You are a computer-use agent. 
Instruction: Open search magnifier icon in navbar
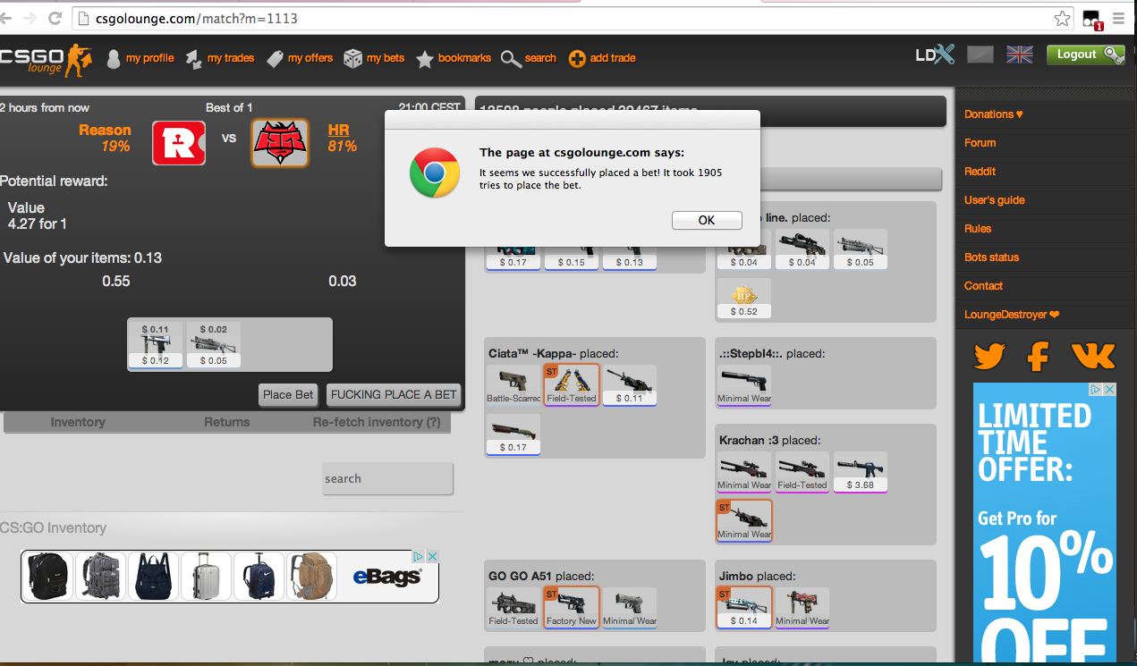pyautogui.click(x=511, y=59)
